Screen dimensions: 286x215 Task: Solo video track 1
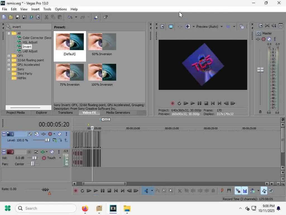[66, 134]
